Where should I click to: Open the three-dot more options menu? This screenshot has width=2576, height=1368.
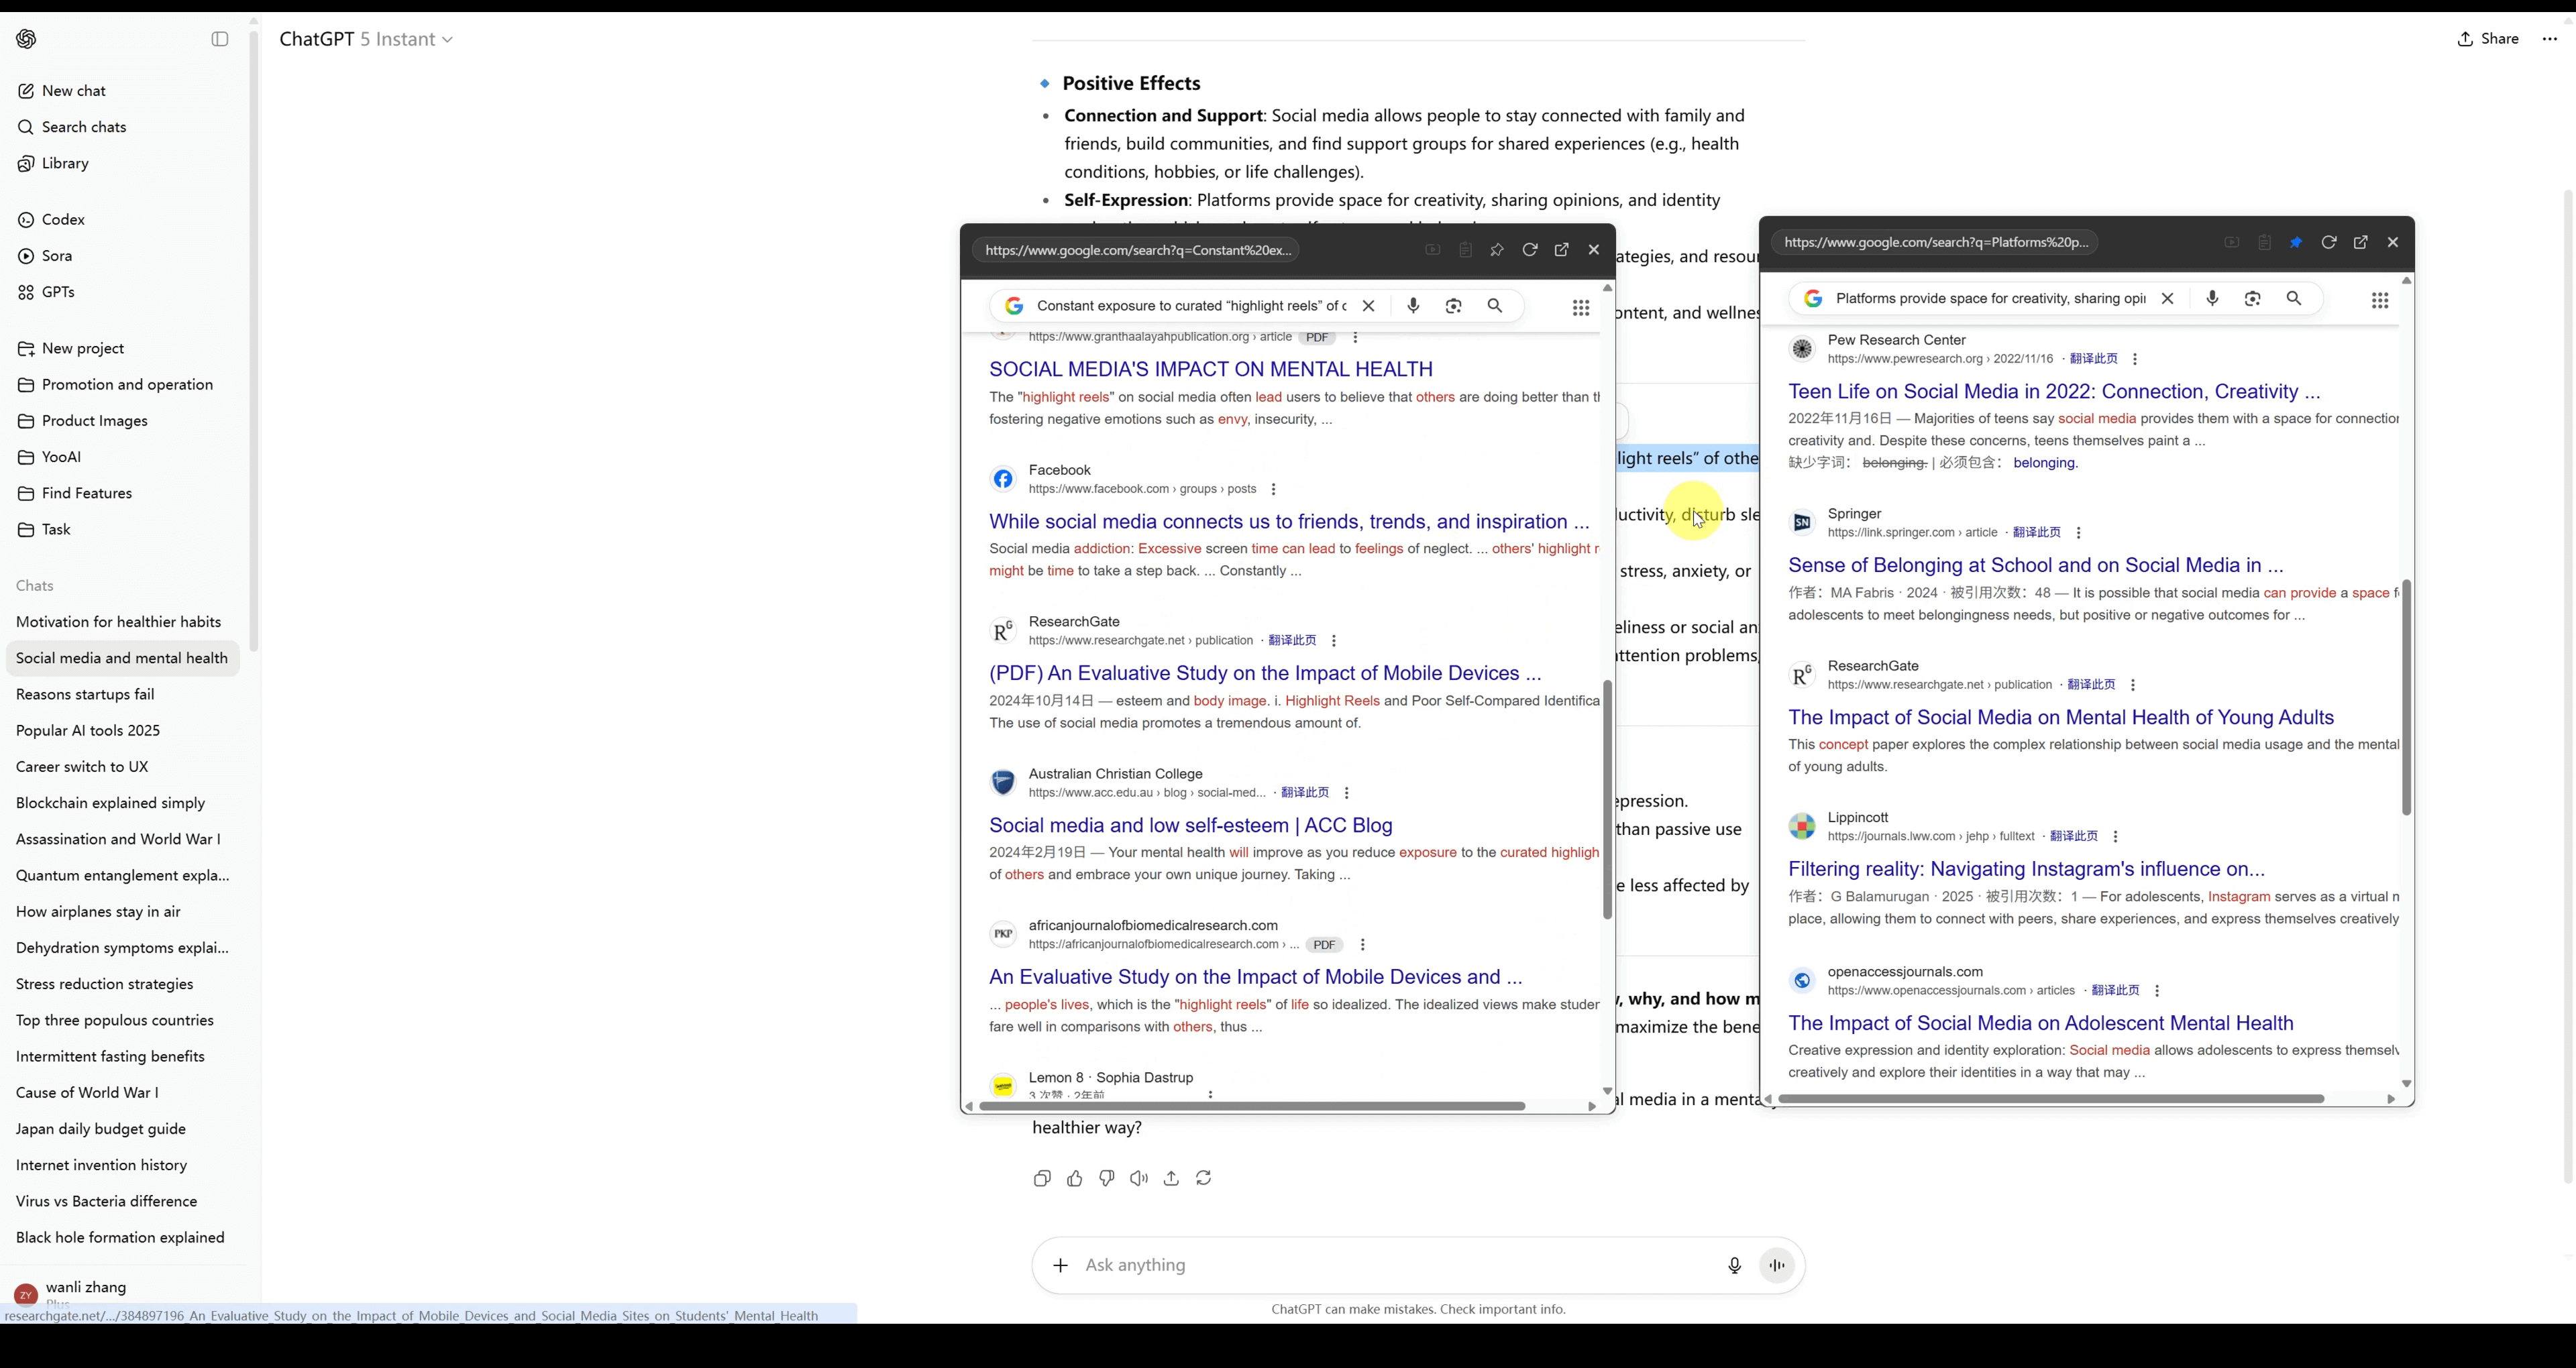click(x=2549, y=39)
